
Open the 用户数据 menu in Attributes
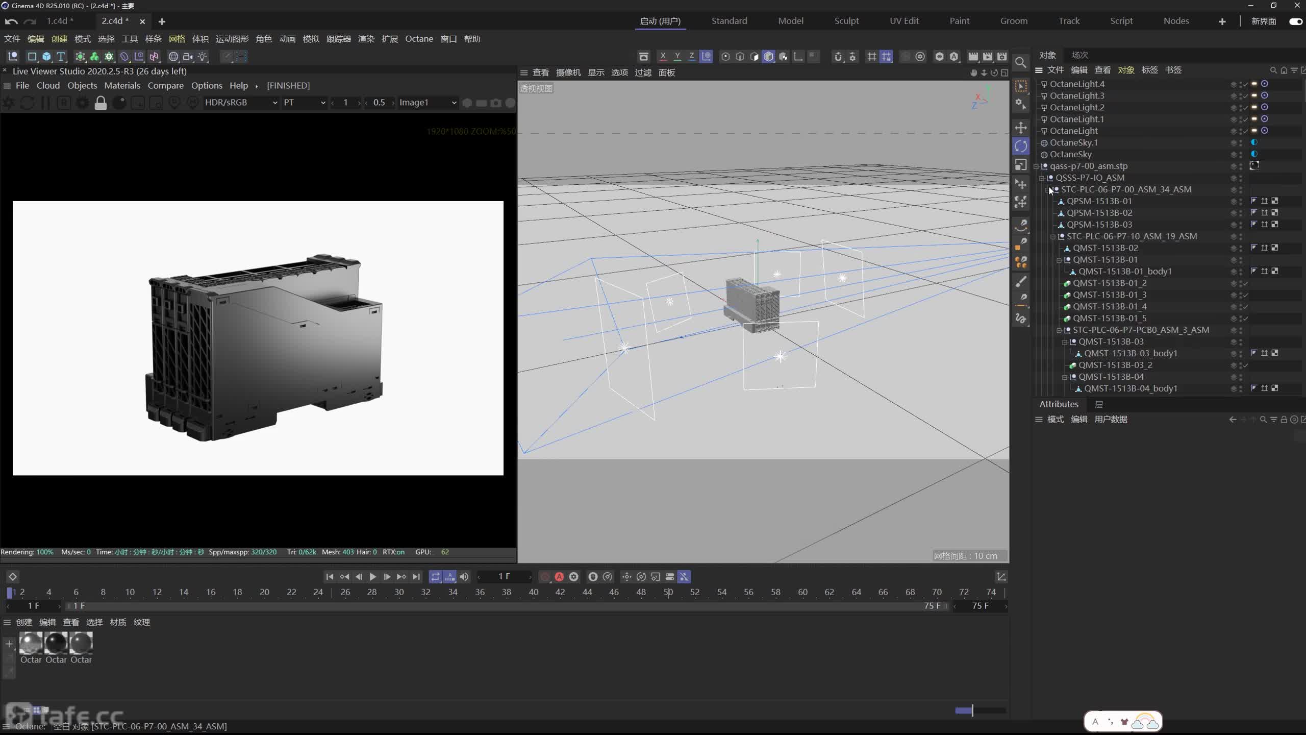pos(1111,420)
